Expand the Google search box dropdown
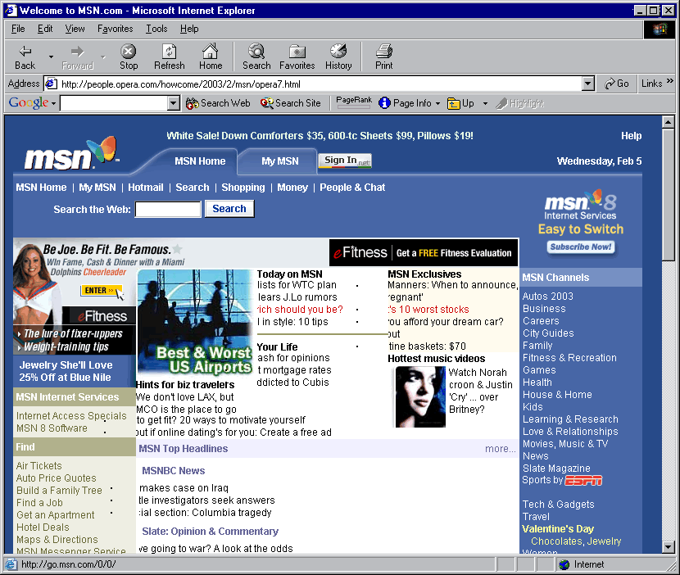The width and height of the screenshot is (680, 575). (173, 103)
